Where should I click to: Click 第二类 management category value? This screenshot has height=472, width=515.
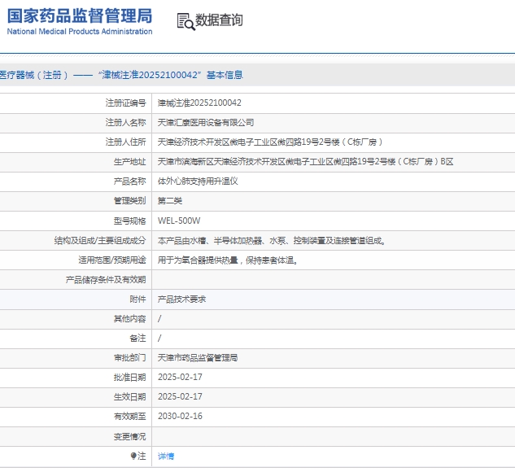(x=170, y=201)
